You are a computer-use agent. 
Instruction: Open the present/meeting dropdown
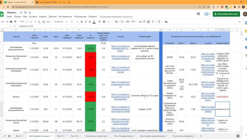[x=207, y=14]
